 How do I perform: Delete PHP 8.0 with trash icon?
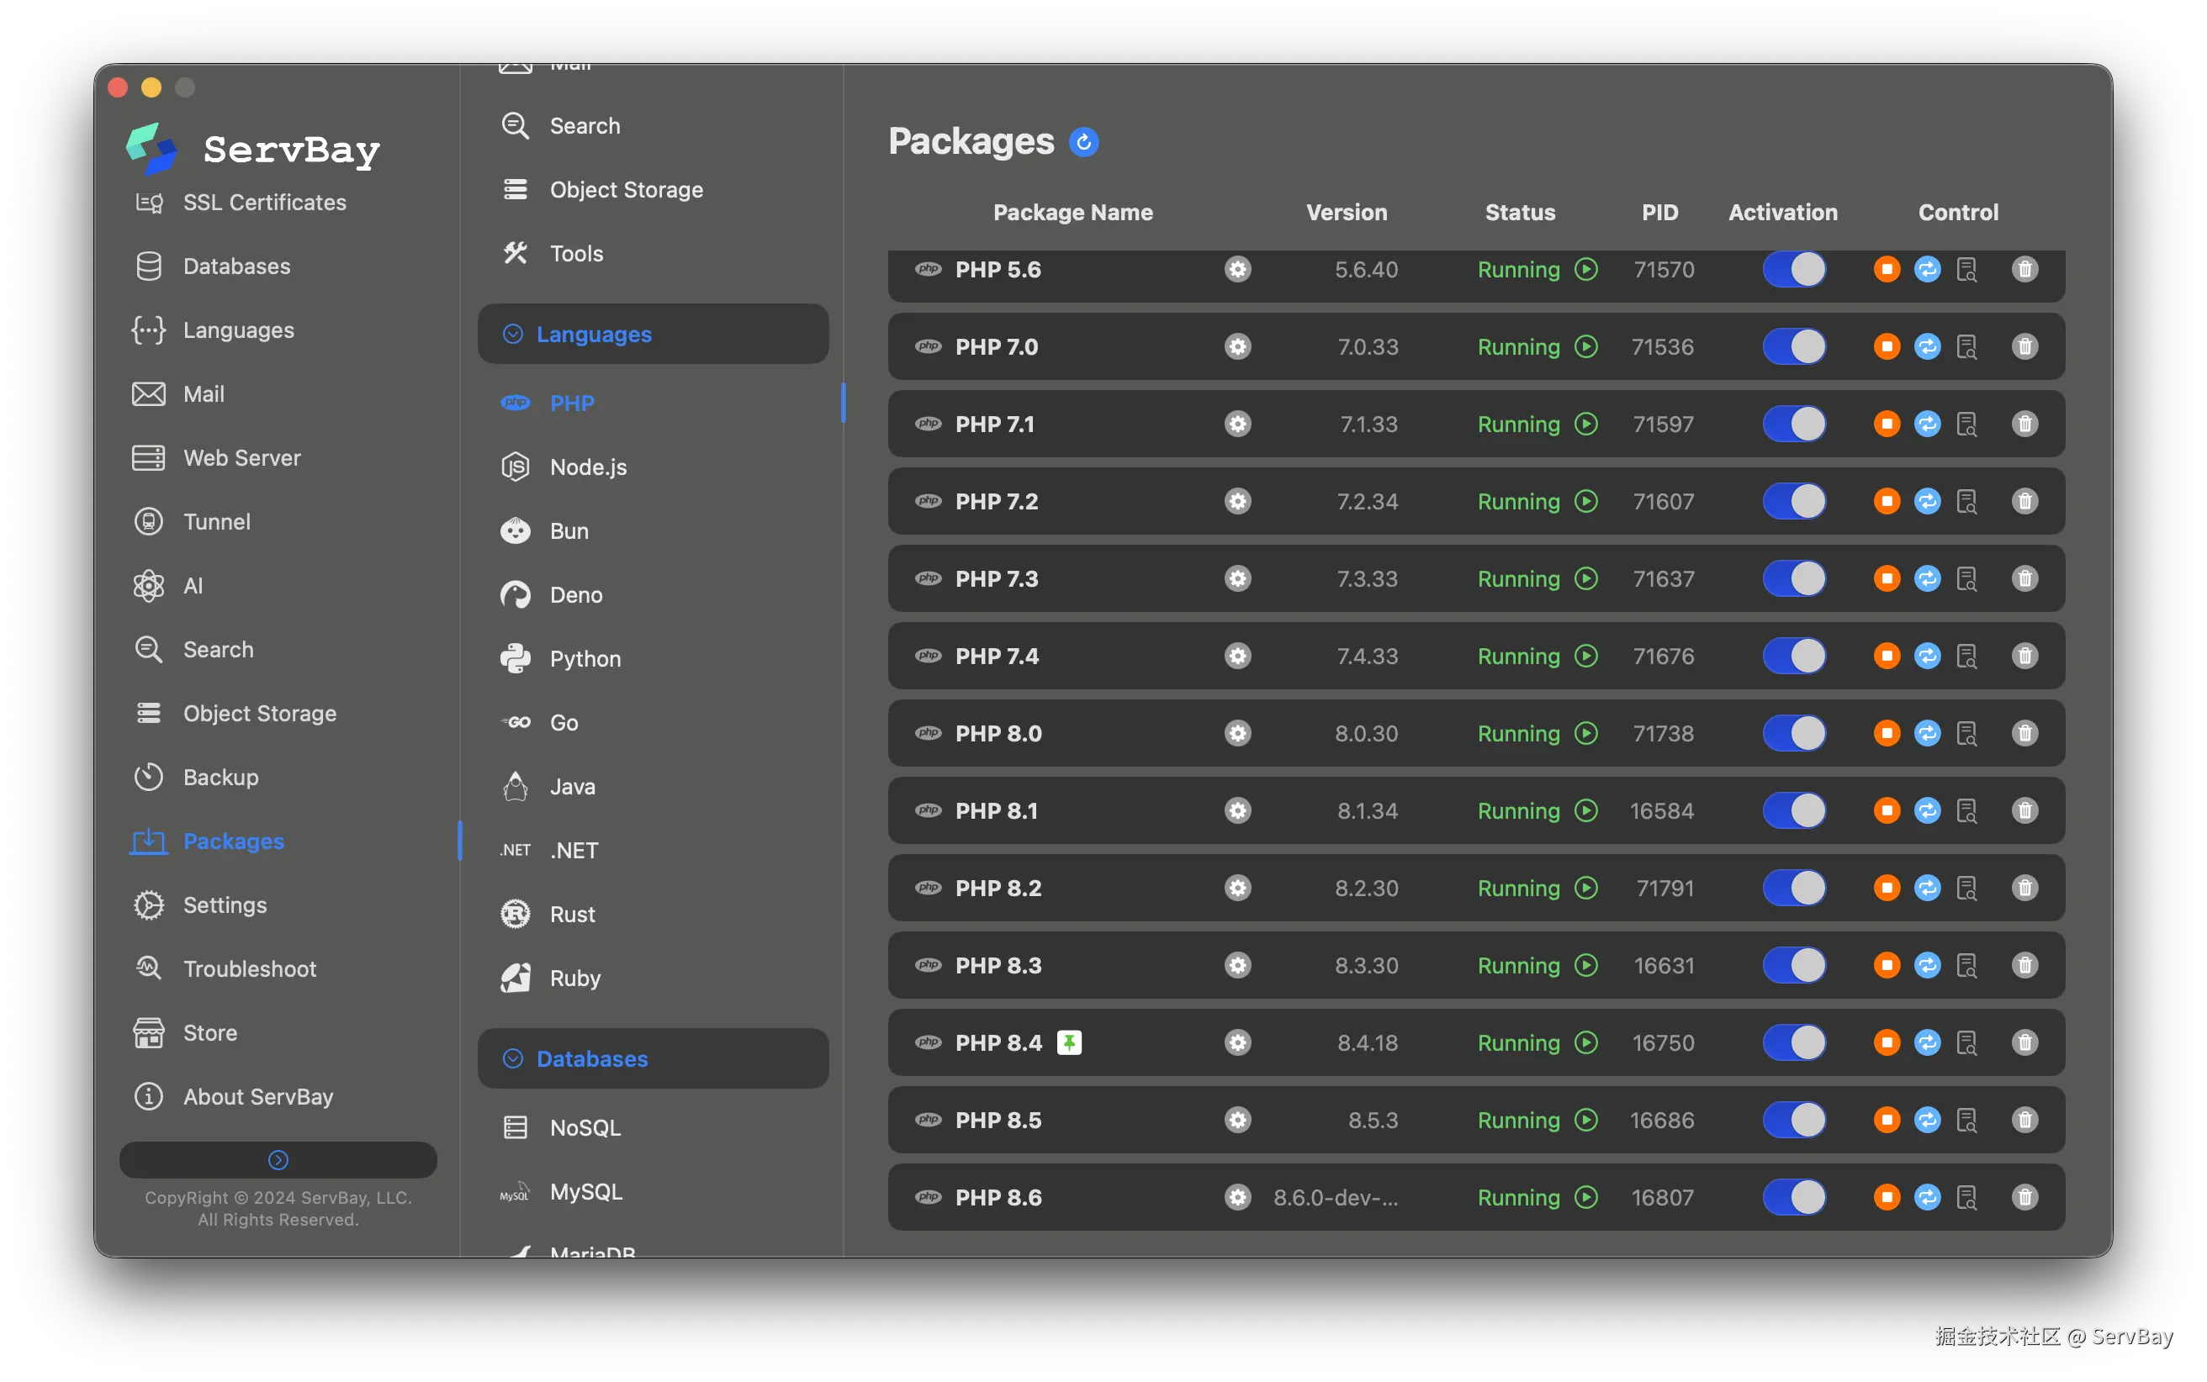click(2024, 734)
